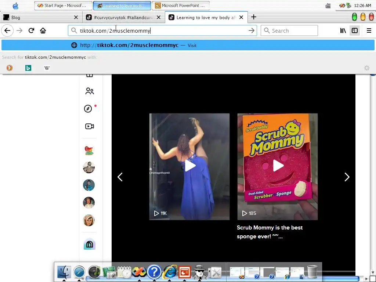Search with DuckDuckGo engine icon
Viewport: 376px width, 282px height.
[x=9, y=68]
